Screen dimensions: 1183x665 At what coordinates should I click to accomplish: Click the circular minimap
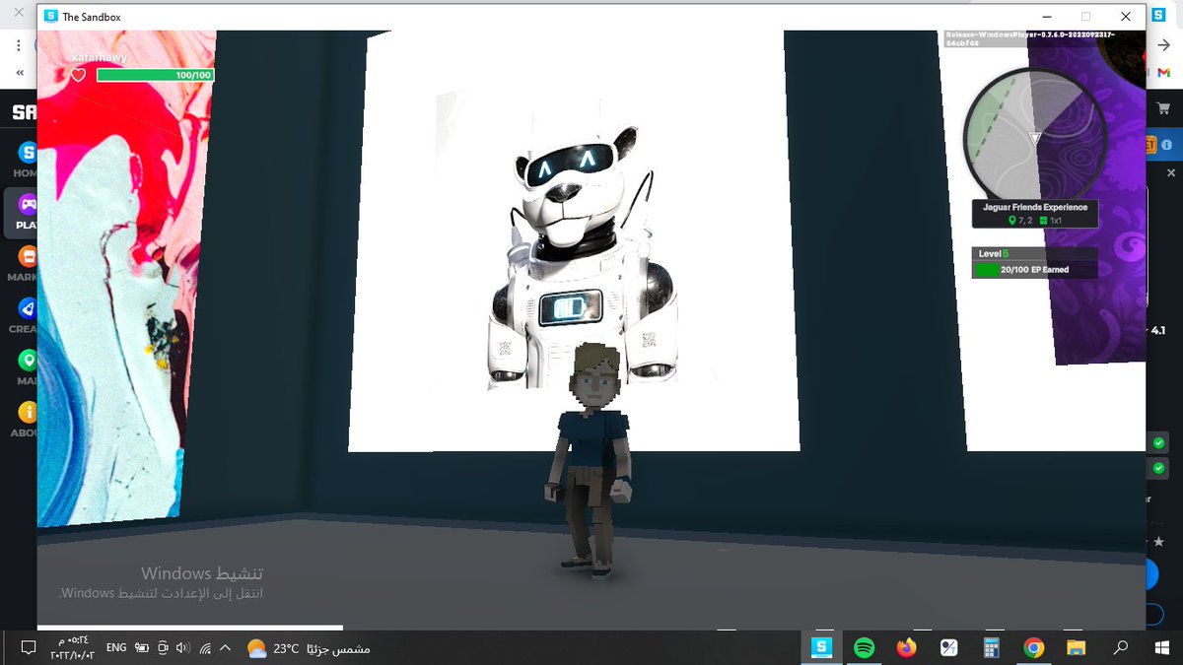(x=1034, y=134)
